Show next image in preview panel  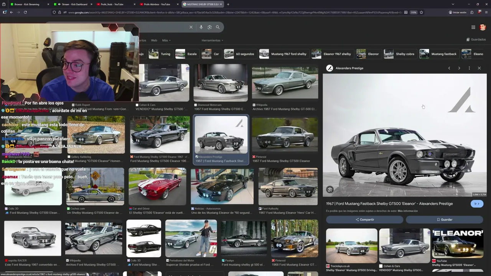pyautogui.click(x=459, y=68)
